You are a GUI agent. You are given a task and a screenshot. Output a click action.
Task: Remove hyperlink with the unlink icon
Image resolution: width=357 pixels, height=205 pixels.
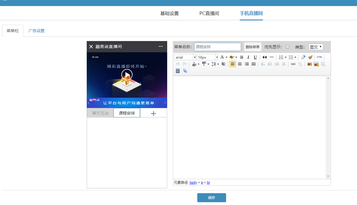[300, 64]
